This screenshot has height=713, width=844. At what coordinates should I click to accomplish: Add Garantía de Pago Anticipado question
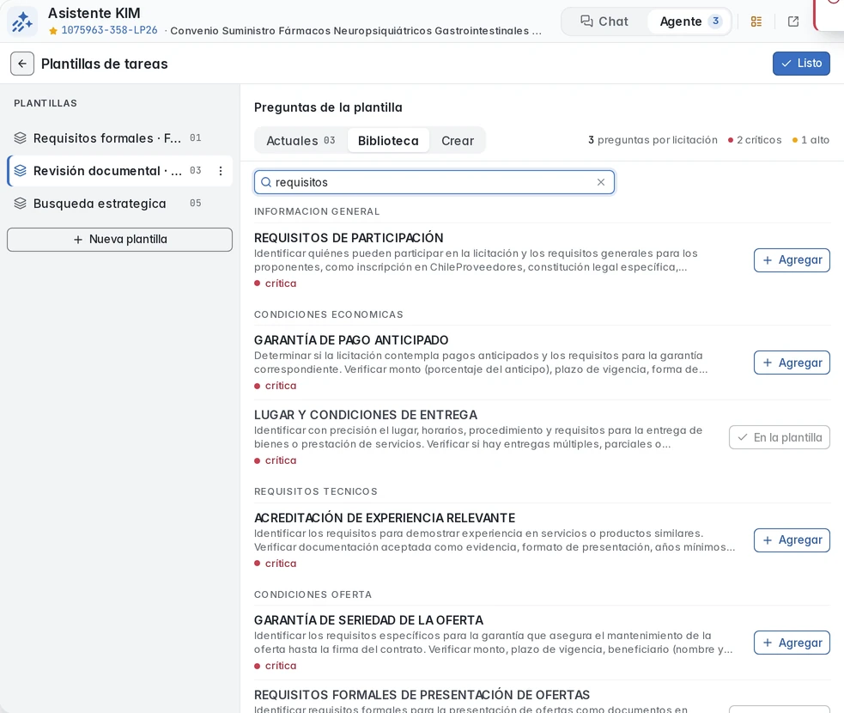click(792, 363)
